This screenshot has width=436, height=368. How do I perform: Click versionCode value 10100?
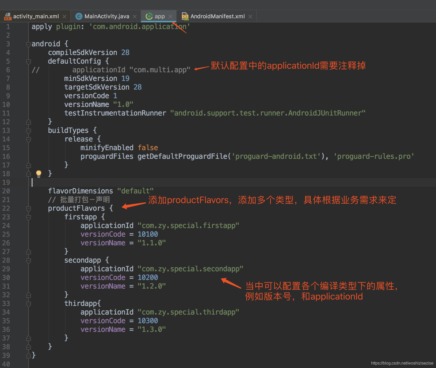tap(148, 234)
